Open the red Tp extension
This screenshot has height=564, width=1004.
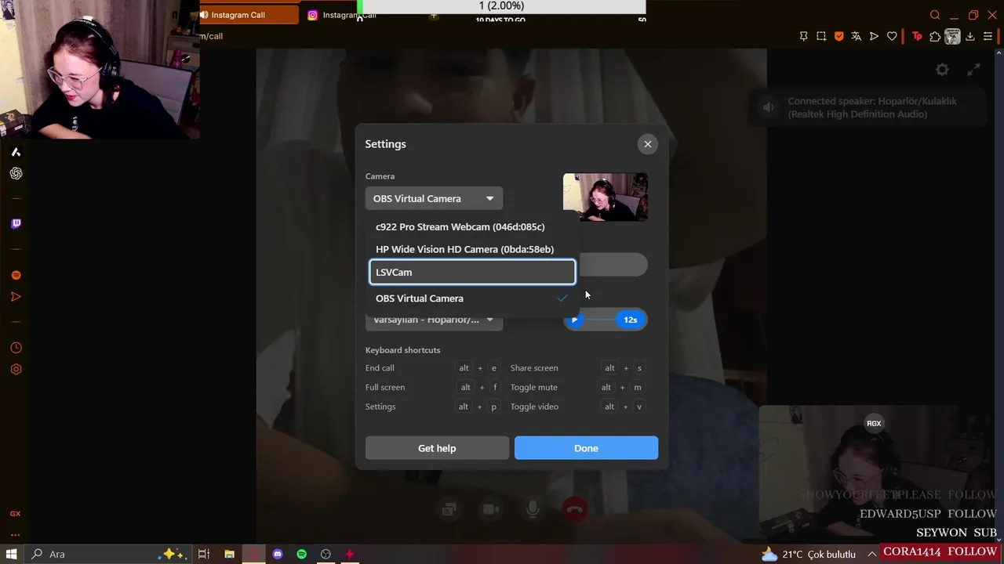[917, 36]
